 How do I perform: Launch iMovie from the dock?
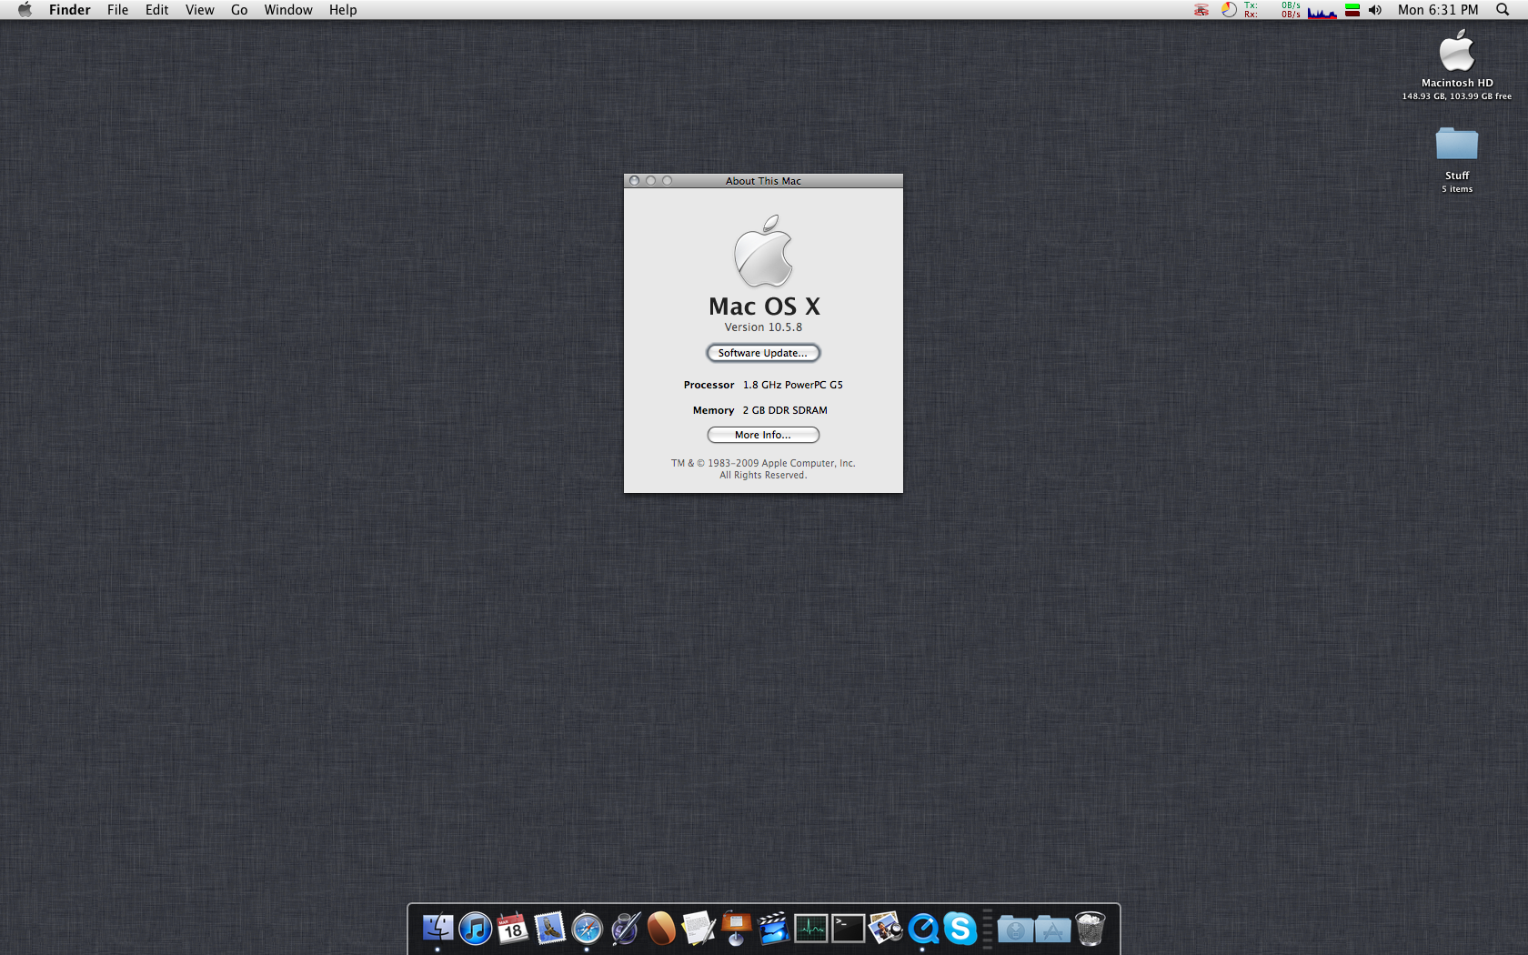(773, 929)
